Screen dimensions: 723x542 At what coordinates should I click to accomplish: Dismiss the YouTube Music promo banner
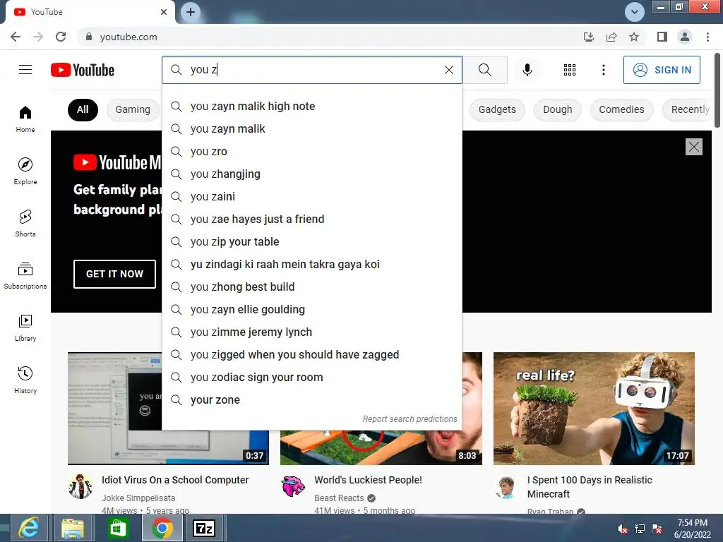(x=693, y=147)
